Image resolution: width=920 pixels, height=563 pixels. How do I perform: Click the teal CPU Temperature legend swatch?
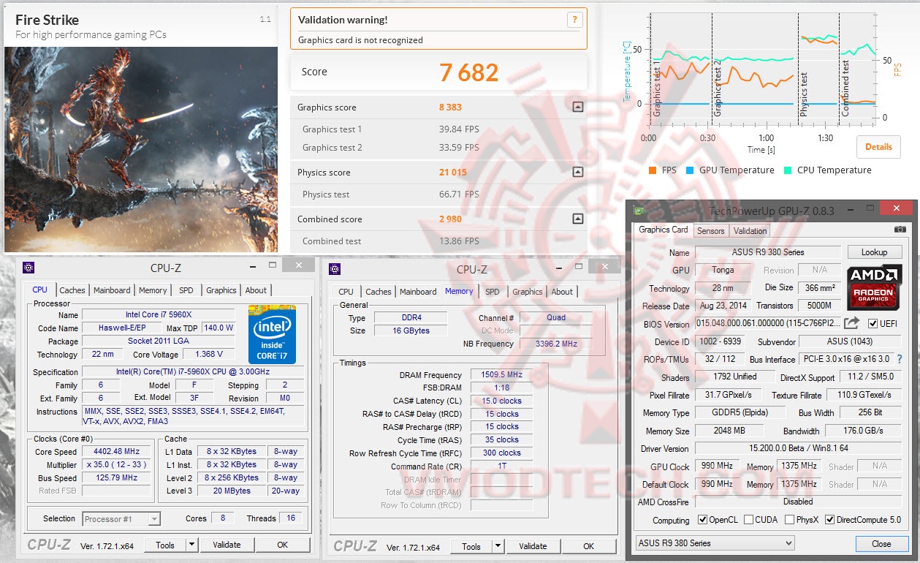[x=788, y=170]
